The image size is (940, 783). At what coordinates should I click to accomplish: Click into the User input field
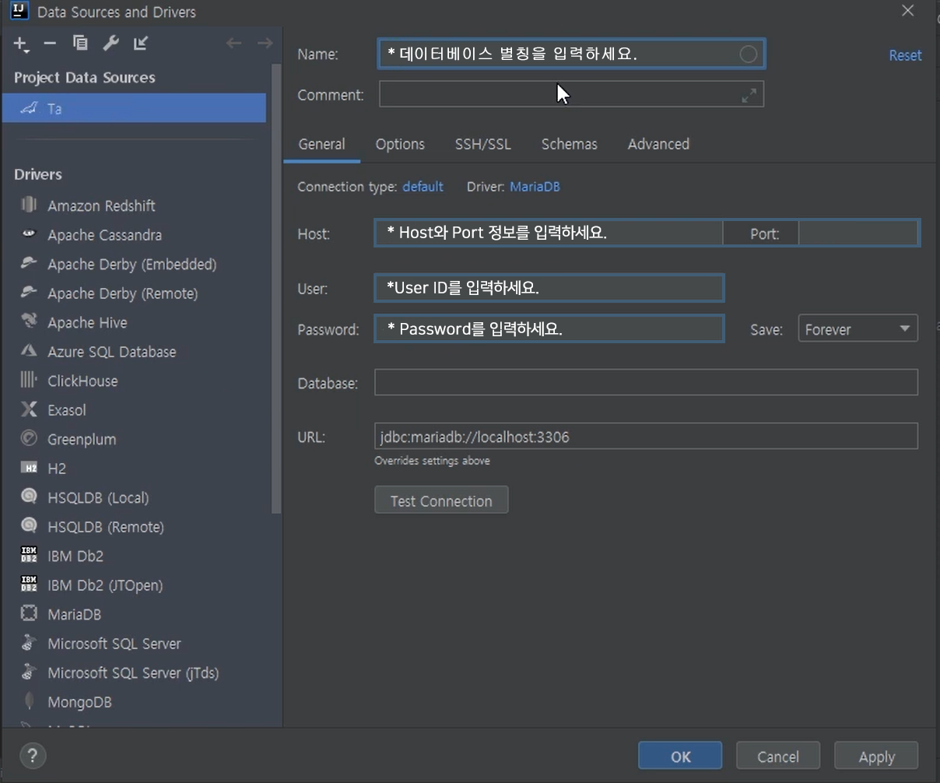(x=549, y=288)
